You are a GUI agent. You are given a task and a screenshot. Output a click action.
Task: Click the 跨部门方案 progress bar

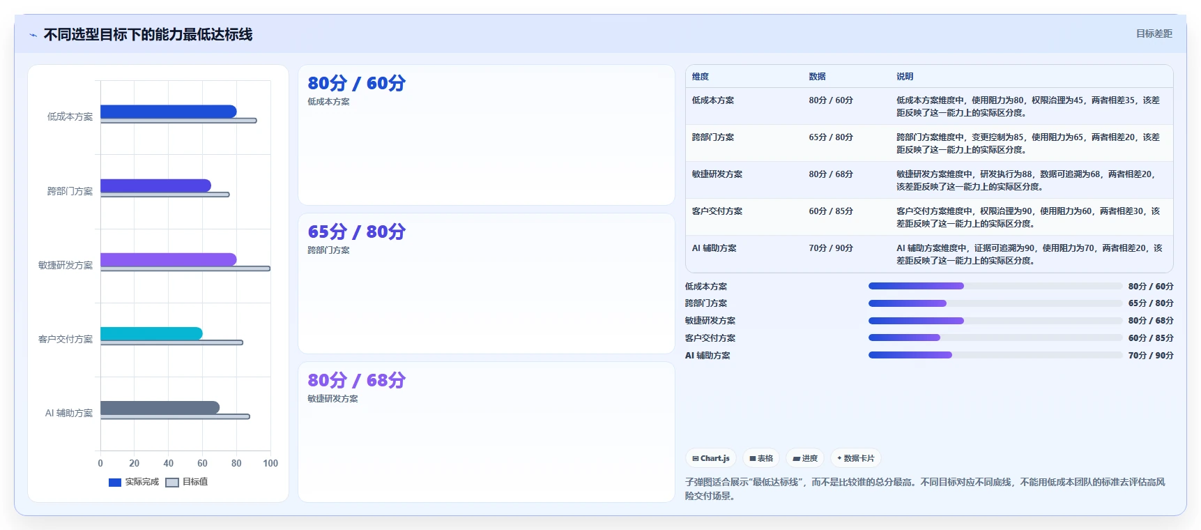coord(995,303)
